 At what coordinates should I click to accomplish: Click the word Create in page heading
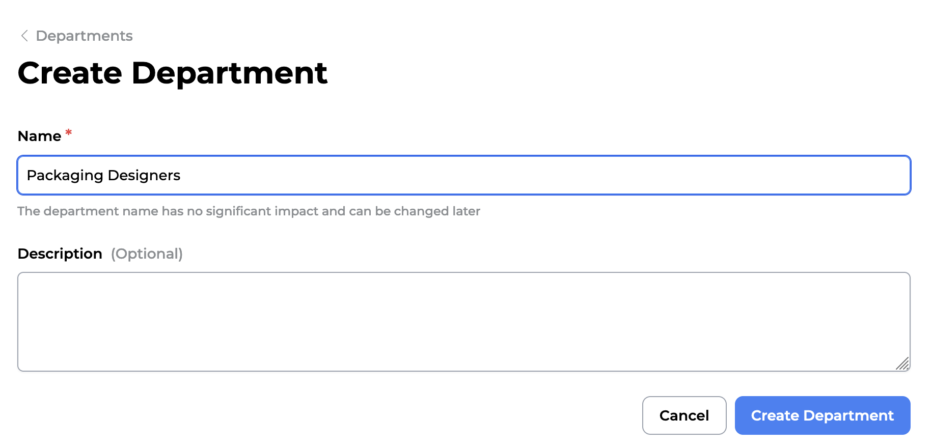(70, 73)
